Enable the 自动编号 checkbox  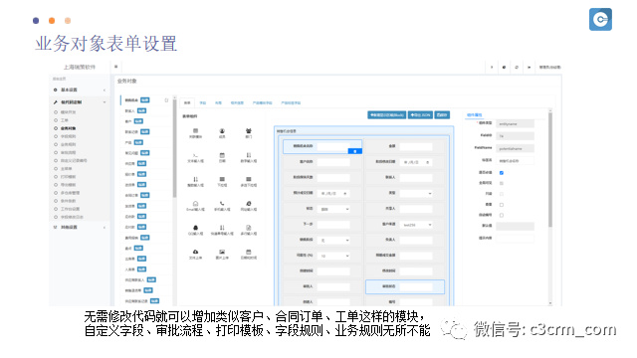[x=502, y=215]
